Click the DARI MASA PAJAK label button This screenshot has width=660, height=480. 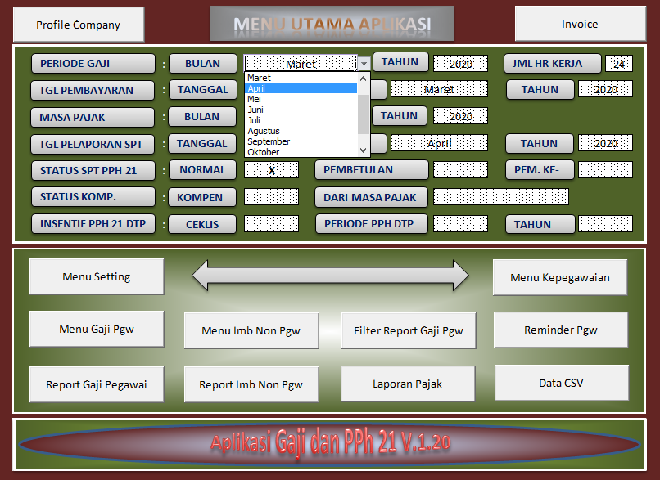[371, 198]
